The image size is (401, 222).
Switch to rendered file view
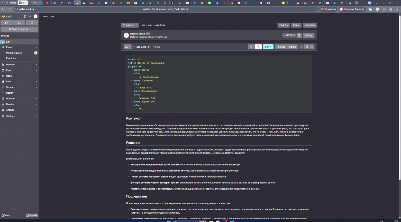pos(258,47)
